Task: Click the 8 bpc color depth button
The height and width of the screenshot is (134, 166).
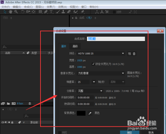Action: click(20, 104)
